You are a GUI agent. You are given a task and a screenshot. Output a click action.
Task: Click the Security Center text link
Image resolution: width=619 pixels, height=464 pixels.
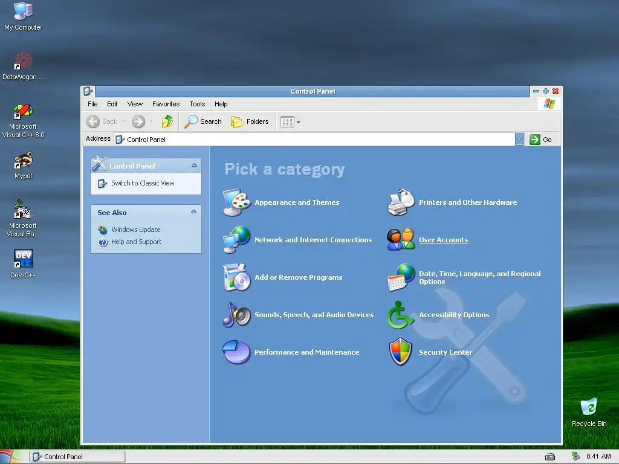click(446, 352)
